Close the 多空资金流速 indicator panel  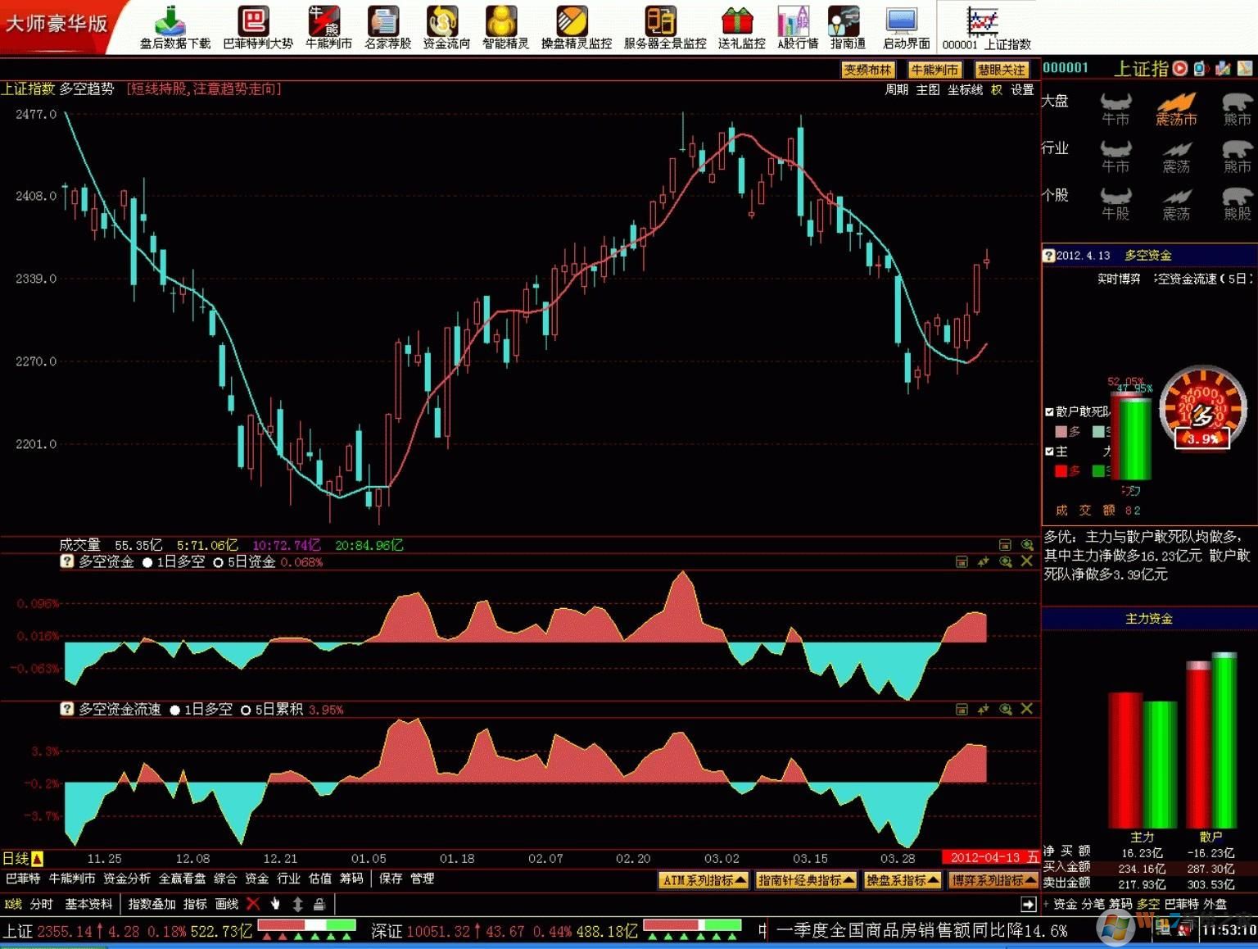coord(1027,709)
